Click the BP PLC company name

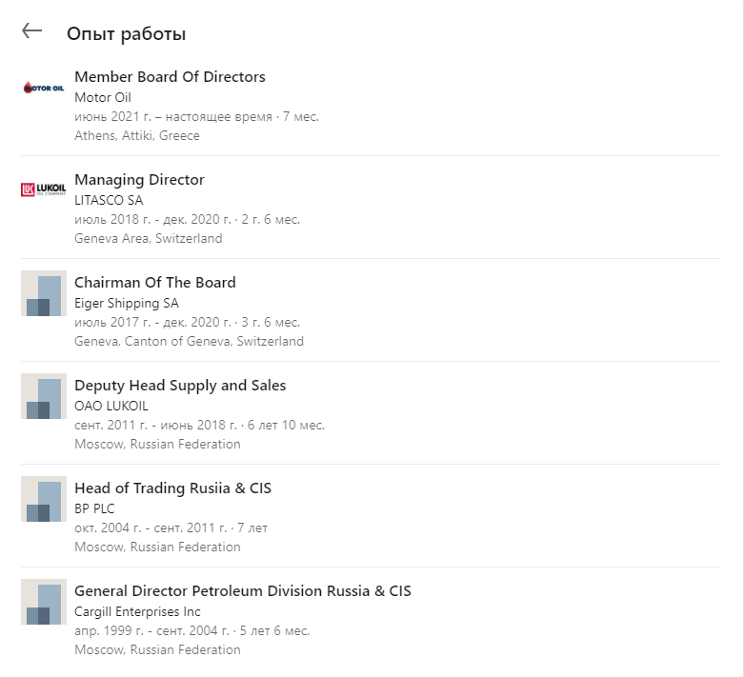[x=94, y=508]
